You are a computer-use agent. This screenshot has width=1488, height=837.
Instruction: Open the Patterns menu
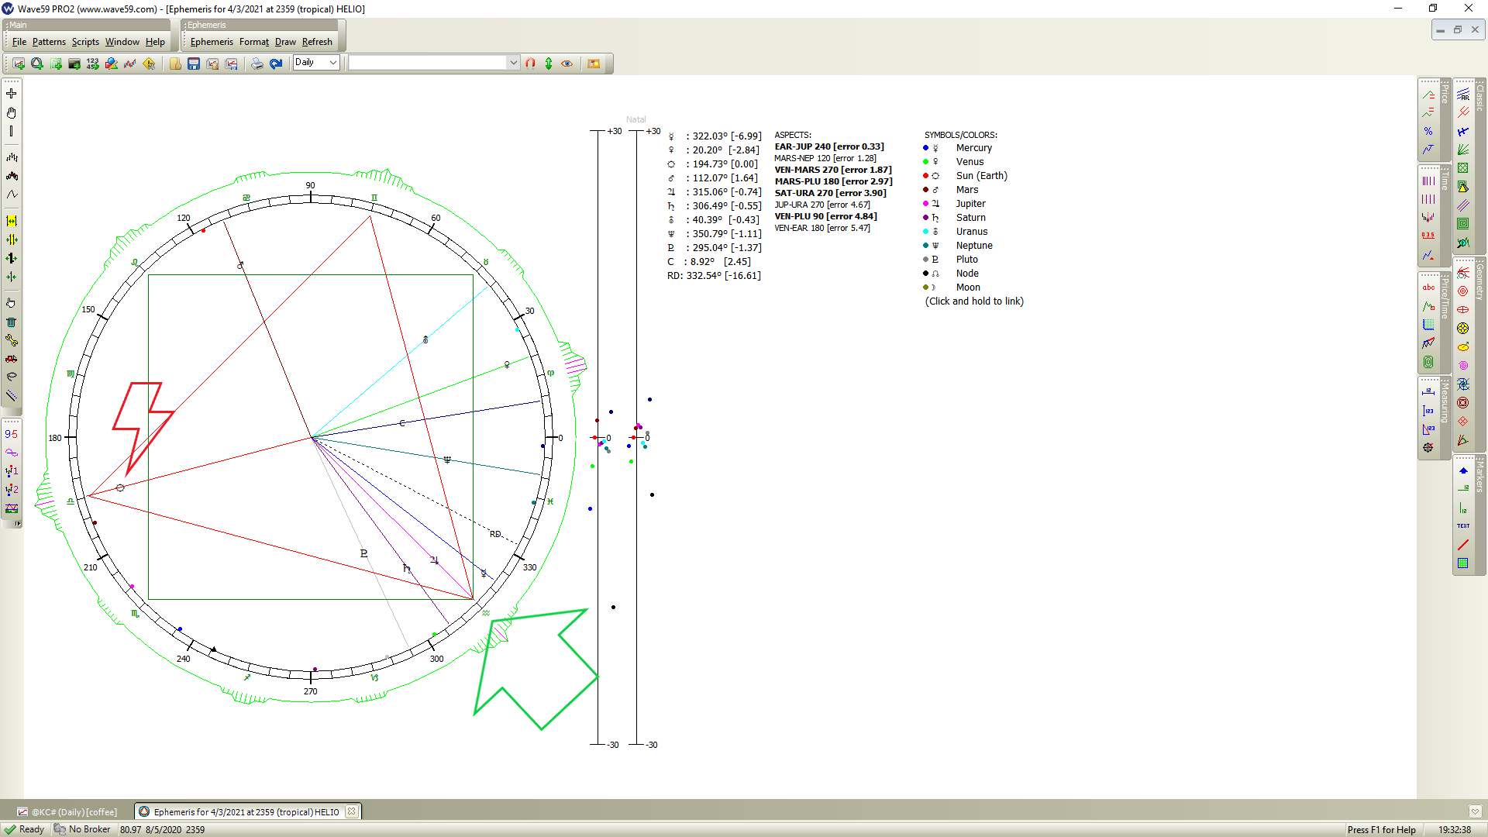pos(49,42)
